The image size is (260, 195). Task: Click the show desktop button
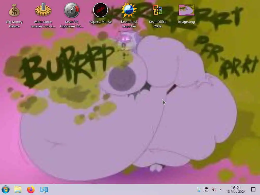click(253, 189)
